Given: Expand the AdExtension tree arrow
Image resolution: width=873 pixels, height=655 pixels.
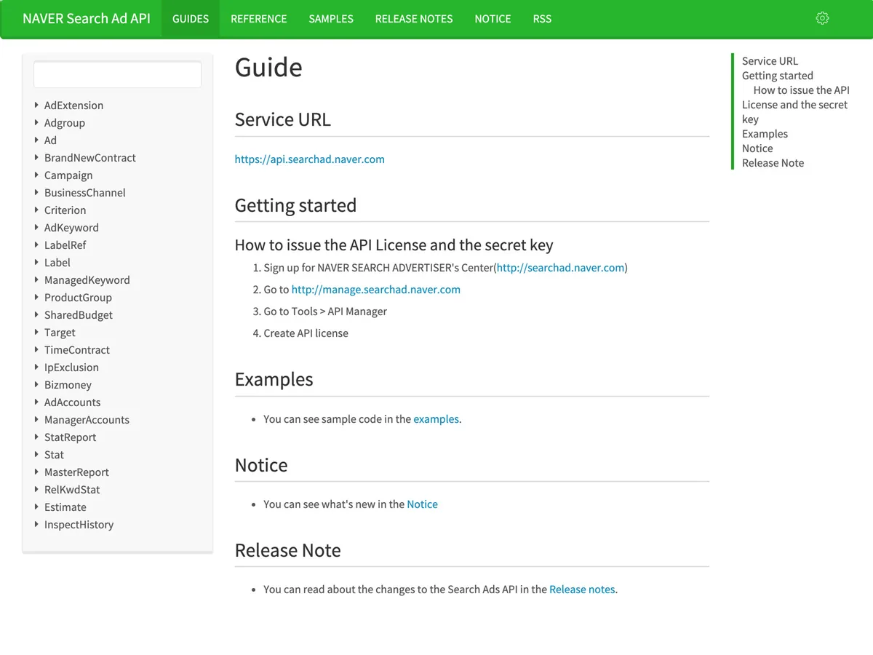Looking at the screenshot, I should tap(36, 105).
